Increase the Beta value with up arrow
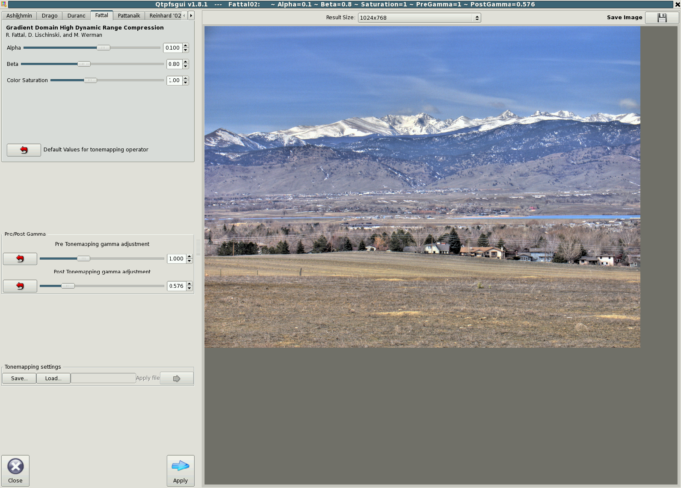 186,62
